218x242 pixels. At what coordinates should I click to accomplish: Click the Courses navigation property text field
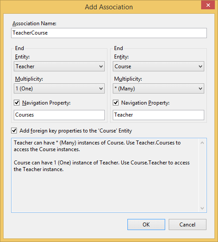pos(59,115)
